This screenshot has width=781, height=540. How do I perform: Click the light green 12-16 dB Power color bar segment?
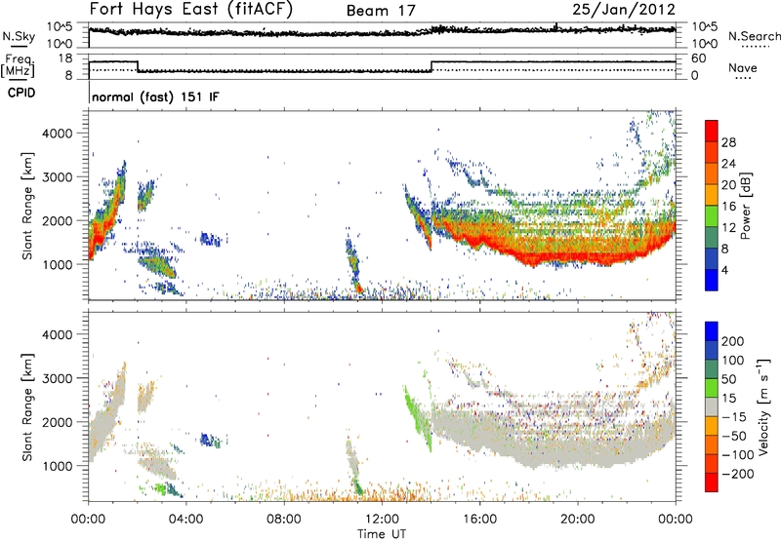(712, 215)
